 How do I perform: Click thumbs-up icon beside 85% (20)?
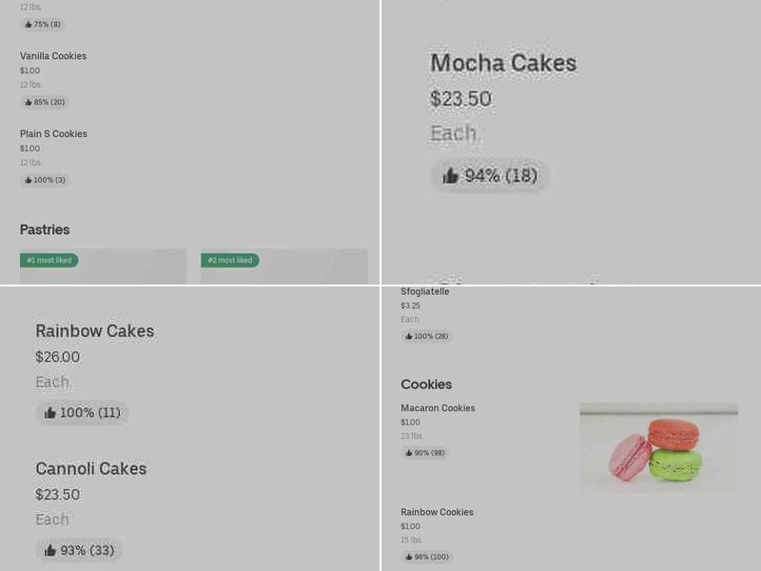tap(29, 103)
